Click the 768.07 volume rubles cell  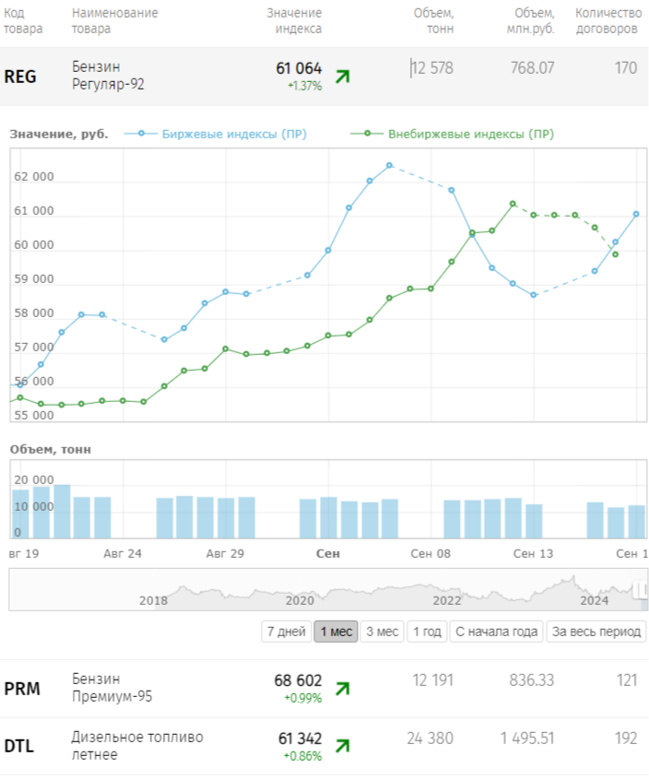coord(532,67)
